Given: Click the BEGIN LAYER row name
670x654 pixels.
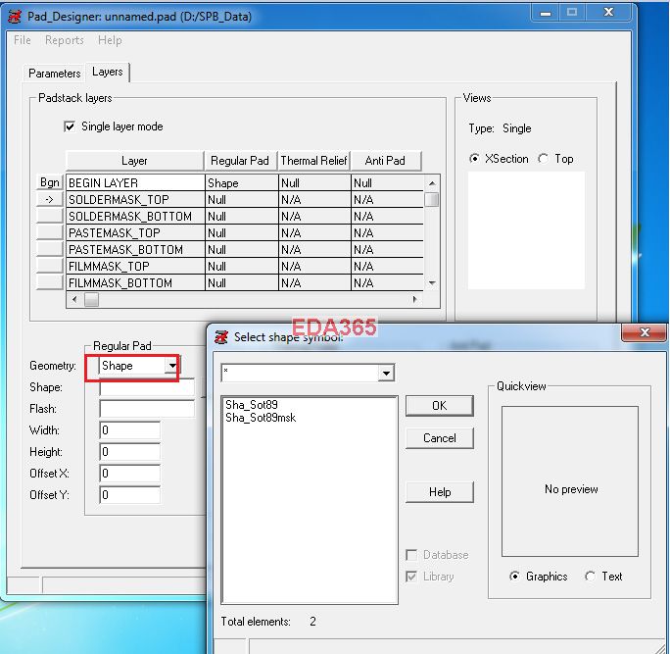Looking at the screenshot, I should 135,183.
